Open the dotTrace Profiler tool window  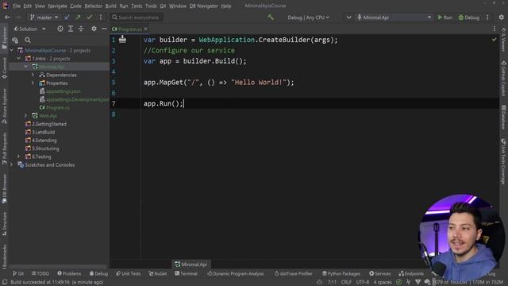[294, 273]
